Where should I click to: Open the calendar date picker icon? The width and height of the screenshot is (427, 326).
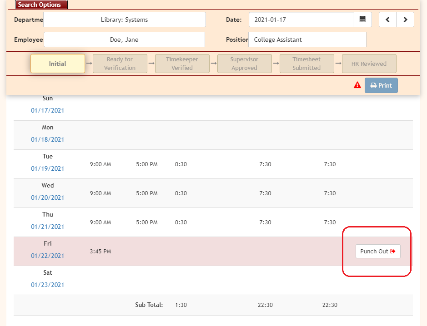coord(362,20)
